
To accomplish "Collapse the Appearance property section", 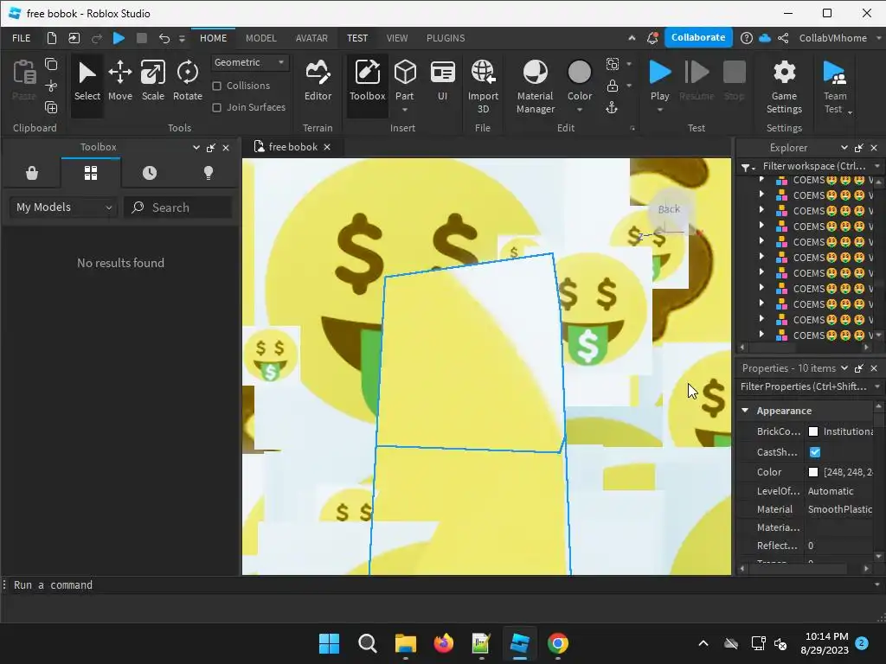I will [745, 411].
